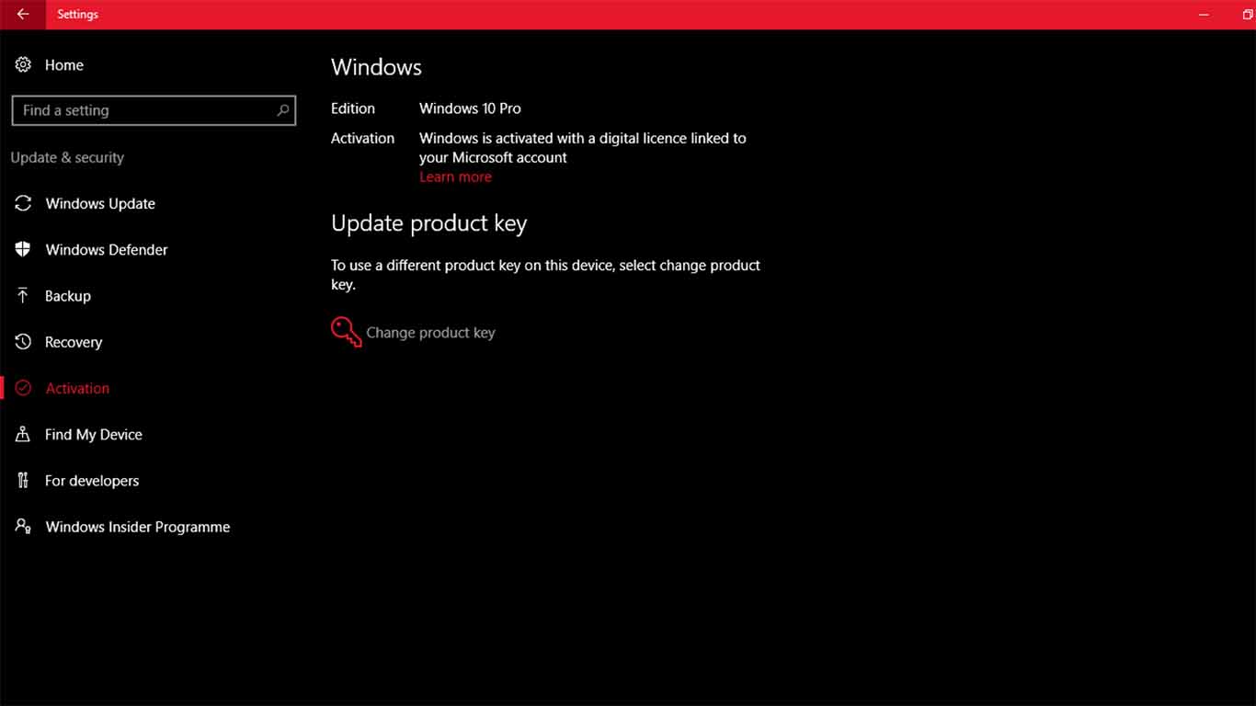Click the search magnifier icon
This screenshot has width=1256, height=706.
click(x=282, y=110)
